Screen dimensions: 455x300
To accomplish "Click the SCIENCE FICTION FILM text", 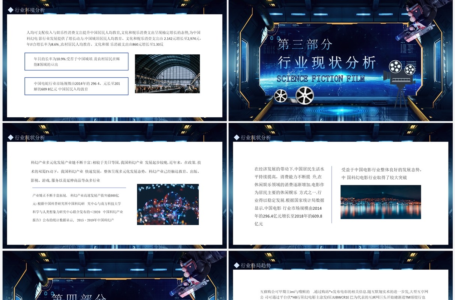I will [x=321, y=79].
